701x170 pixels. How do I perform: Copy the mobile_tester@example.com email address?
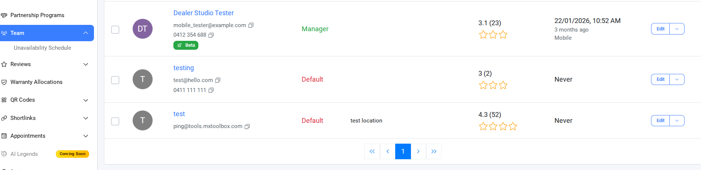251,25
